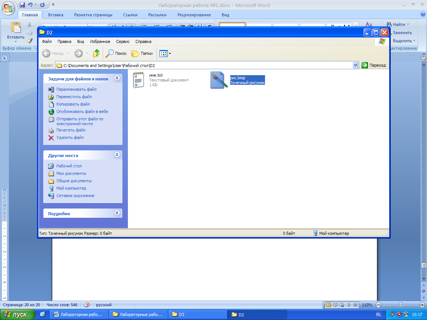The height and width of the screenshot is (320, 427).
Task: Select the рис.bmp paint file icon
Action: (x=219, y=80)
